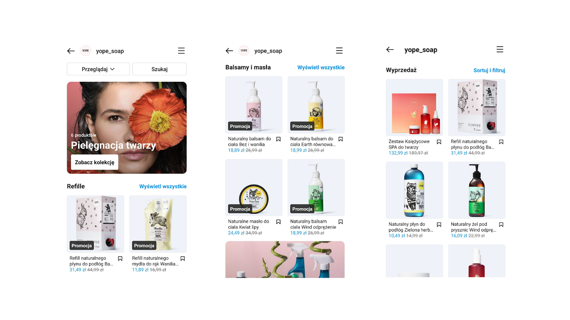Expand the Przeglądaj dropdown
Screen dimensions: 570x320
(x=98, y=69)
